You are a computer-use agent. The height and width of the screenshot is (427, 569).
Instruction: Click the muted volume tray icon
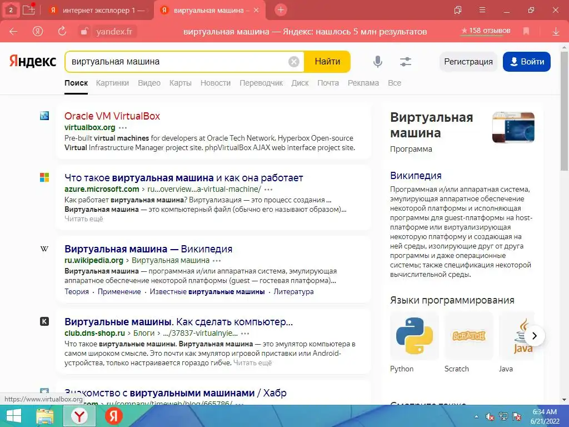click(x=490, y=417)
